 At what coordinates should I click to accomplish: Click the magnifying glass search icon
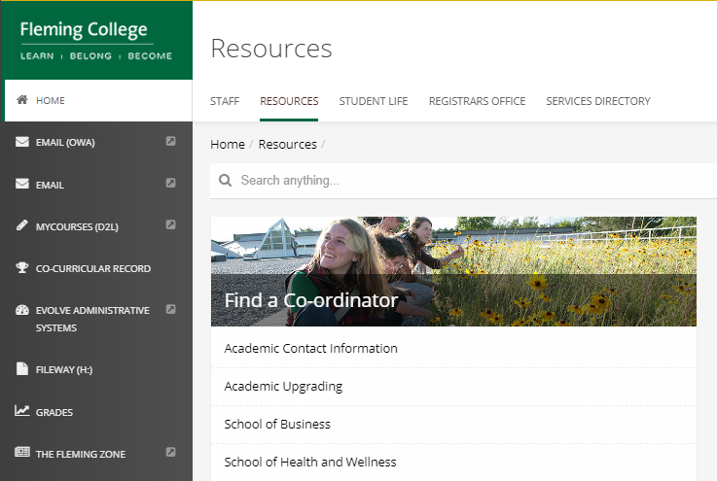click(x=225, y=181)
